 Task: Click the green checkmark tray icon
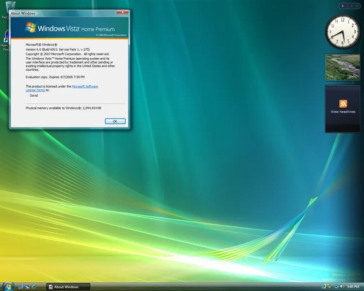[329, 287]
